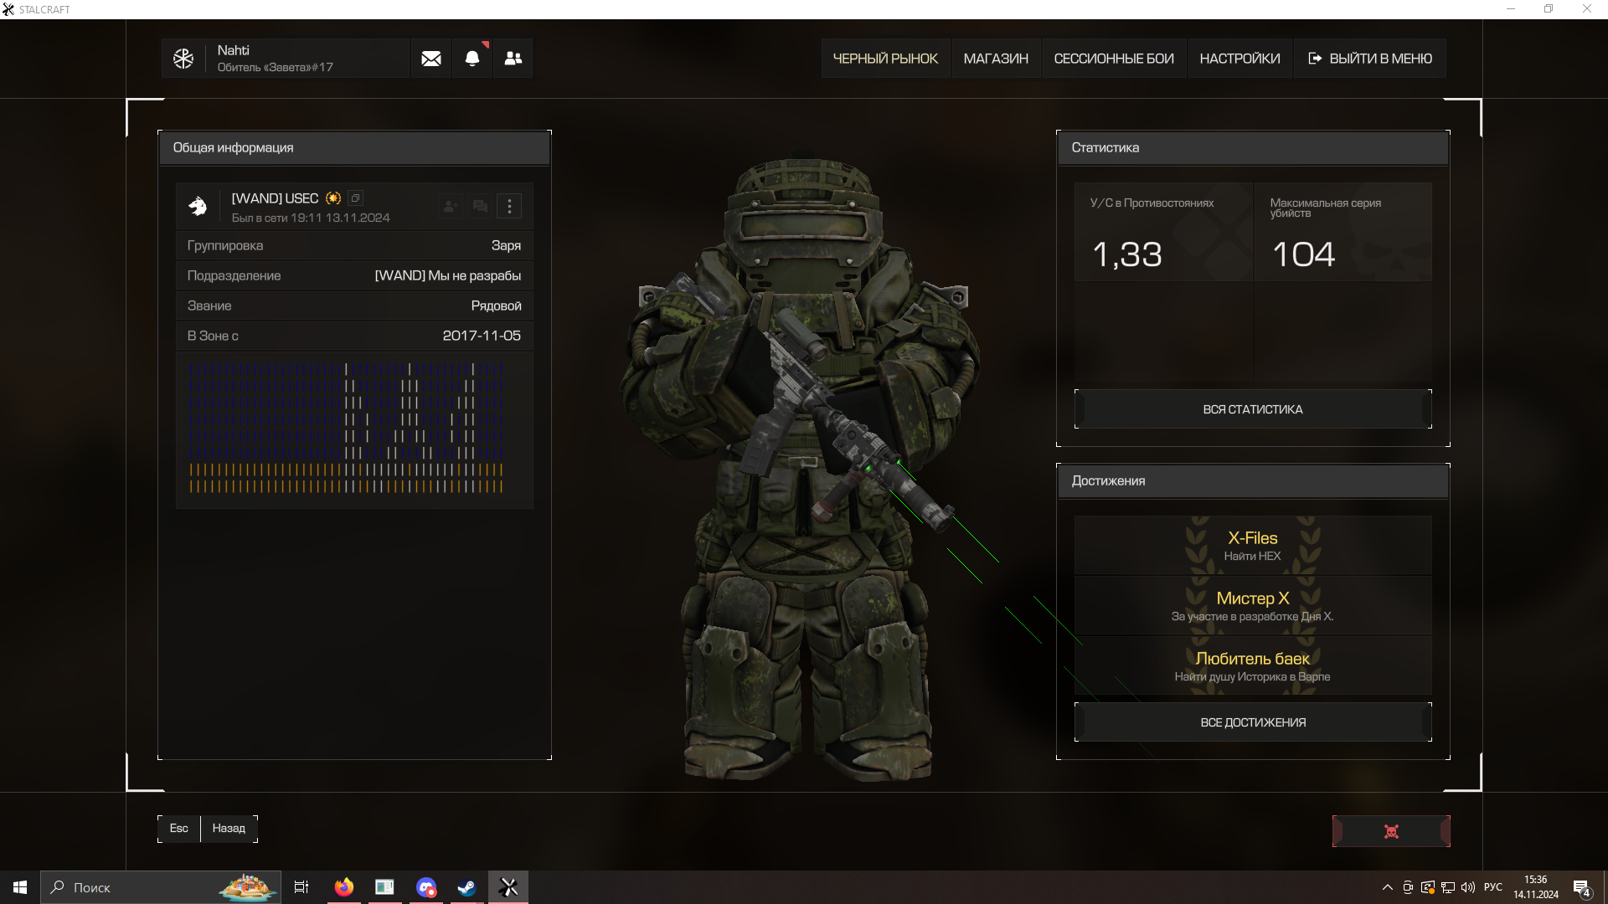This screenshot has height=904, width=1608.
Task: Click the Esc key hint button
Action: point(179,829)
